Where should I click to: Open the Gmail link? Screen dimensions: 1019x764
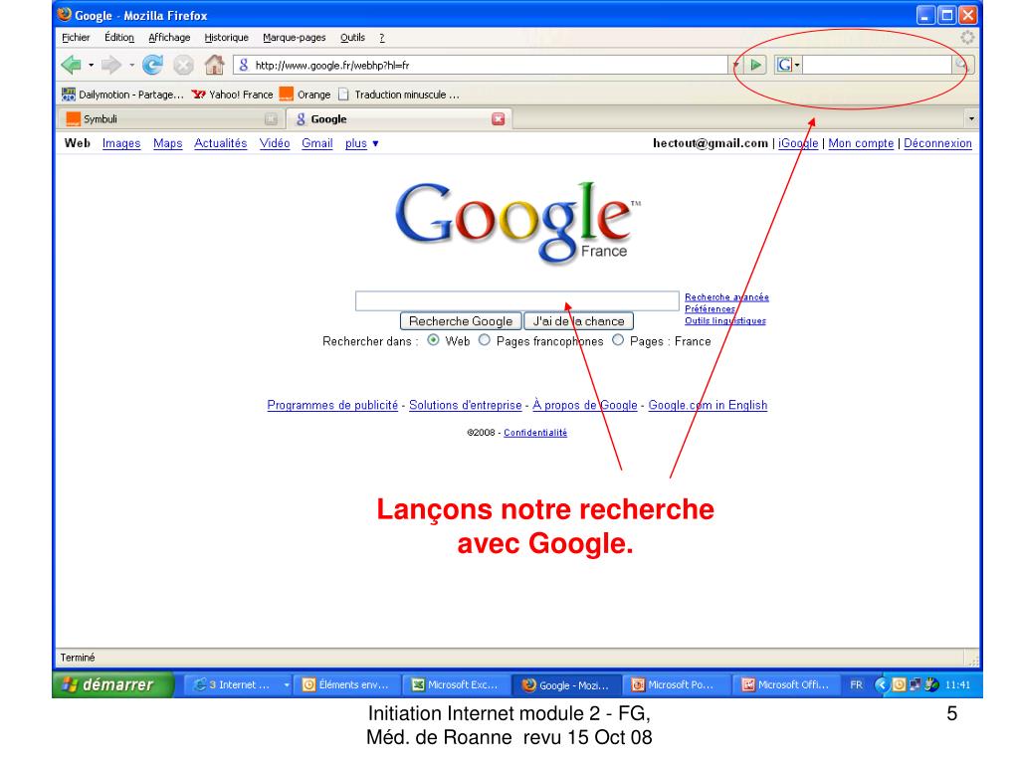click(317, 143)
